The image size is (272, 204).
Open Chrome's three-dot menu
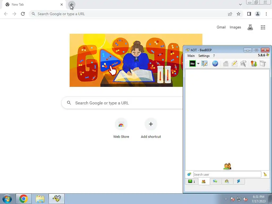pyautogui.click(x=266, y=14)
